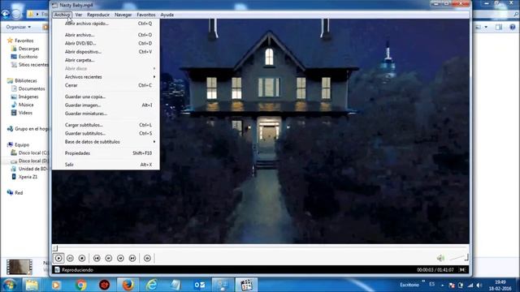The height and width of the screenshot is (292, 520).
Task: Mute audio using the speaker icon
Action: [440, 258]
